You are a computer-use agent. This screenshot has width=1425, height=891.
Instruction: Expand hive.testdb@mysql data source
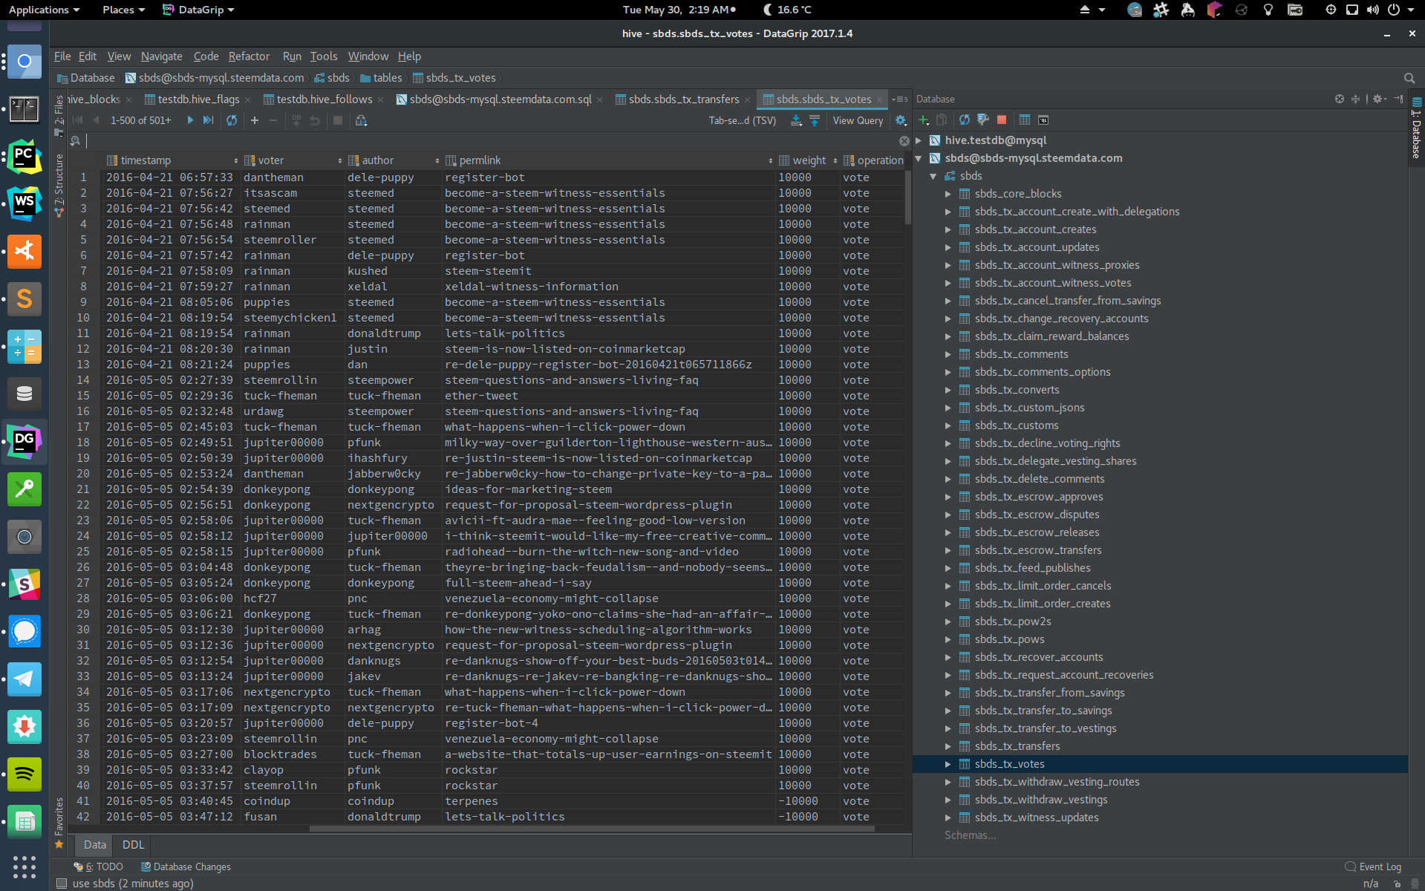pyautogui.click(x=919, y=140)
